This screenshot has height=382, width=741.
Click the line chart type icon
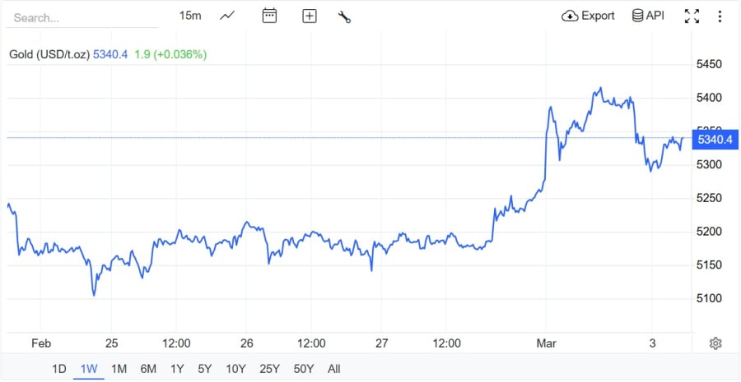(227, 16)
